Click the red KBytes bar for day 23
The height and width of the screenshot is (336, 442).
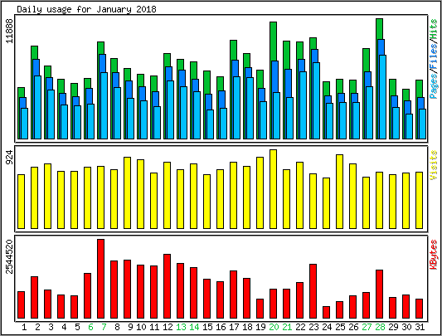(x=313, y=291)
